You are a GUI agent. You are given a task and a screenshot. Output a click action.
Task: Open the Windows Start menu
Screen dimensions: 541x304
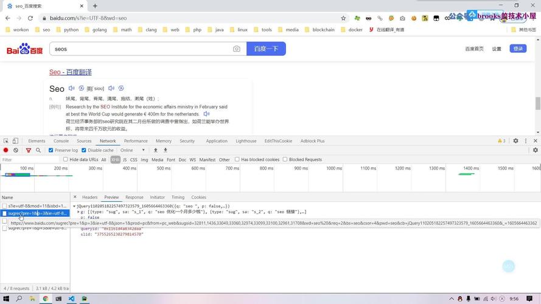coord(6,299)
